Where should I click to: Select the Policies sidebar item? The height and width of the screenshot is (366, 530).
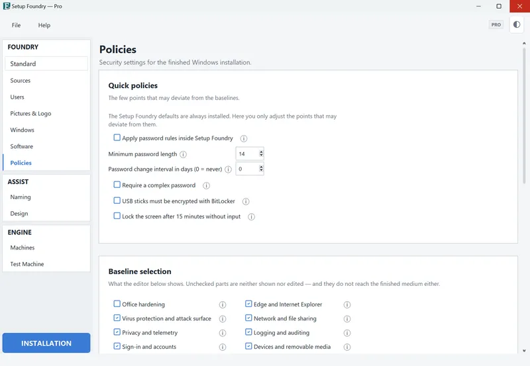tap(46, 163)
